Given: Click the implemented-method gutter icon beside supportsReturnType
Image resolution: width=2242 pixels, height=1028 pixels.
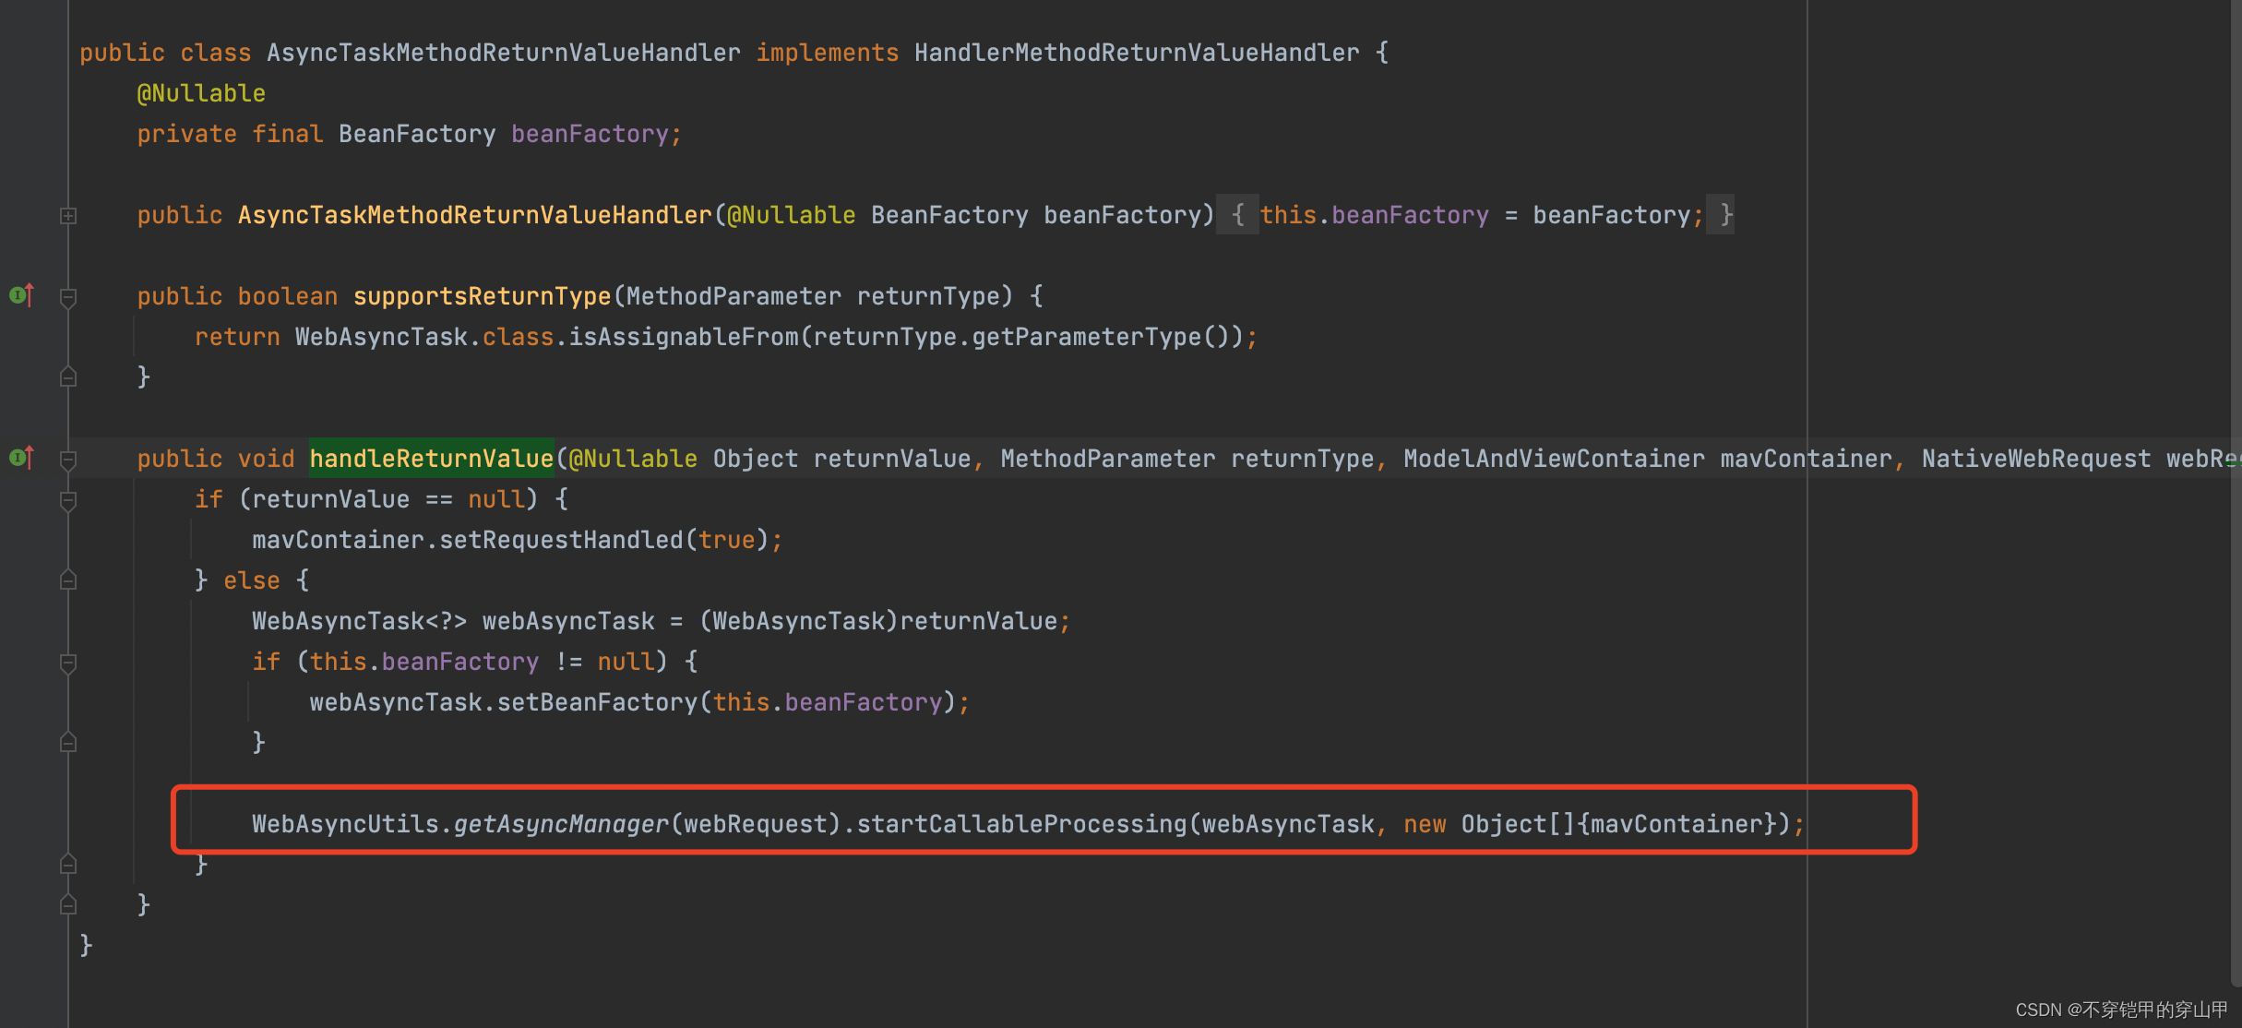Looking at the screenshot, I should pos(21,295).
